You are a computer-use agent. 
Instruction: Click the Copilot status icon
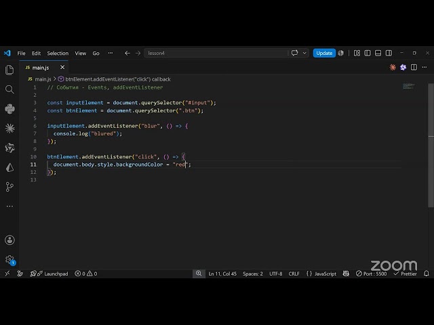[x=346, y=274]
